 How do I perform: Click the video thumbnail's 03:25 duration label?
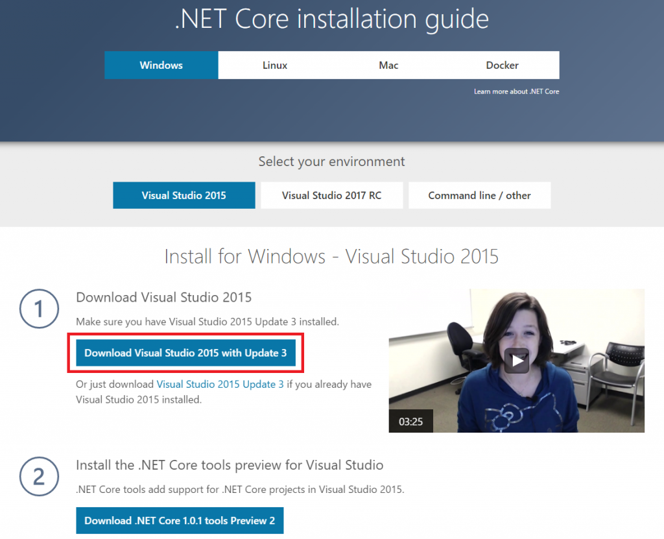point(410,421)
